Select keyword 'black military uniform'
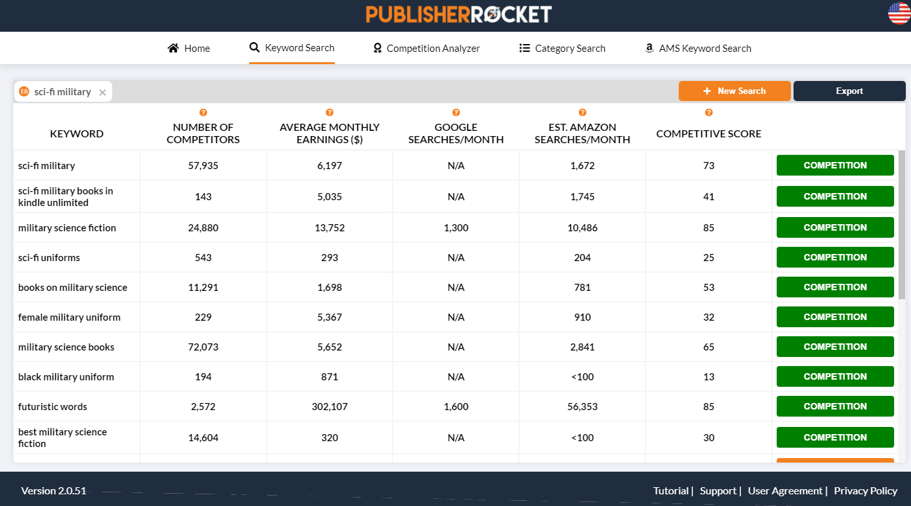Screen dimensions: 911x506 click(66, 376)
